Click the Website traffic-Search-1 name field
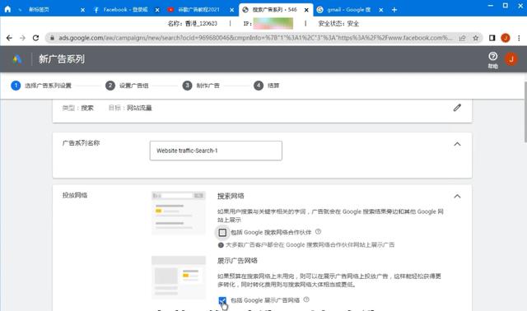 point(216,151)
